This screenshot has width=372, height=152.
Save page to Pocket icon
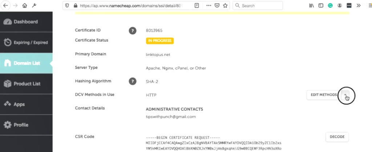point(217,5)
